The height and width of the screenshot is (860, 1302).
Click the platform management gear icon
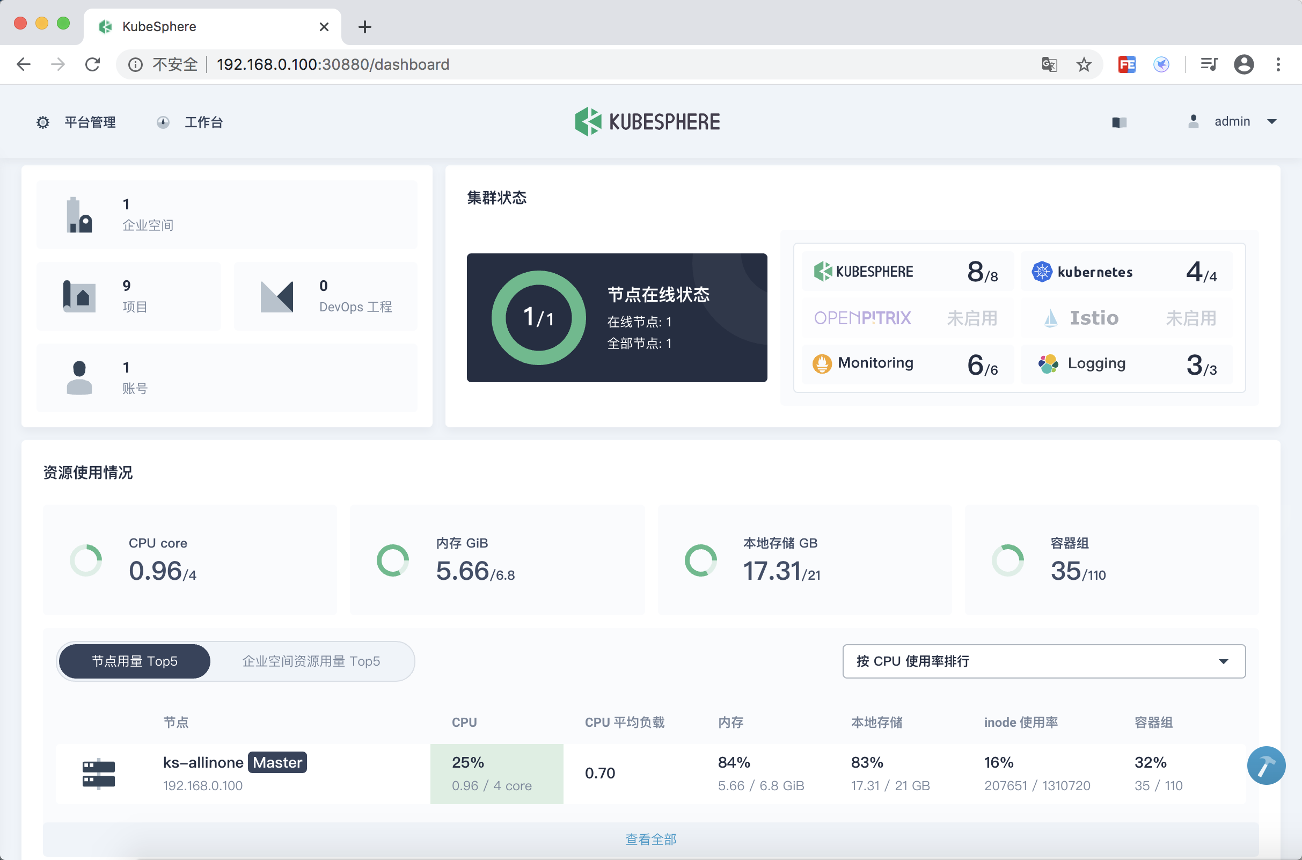click(x=43, y=122)
